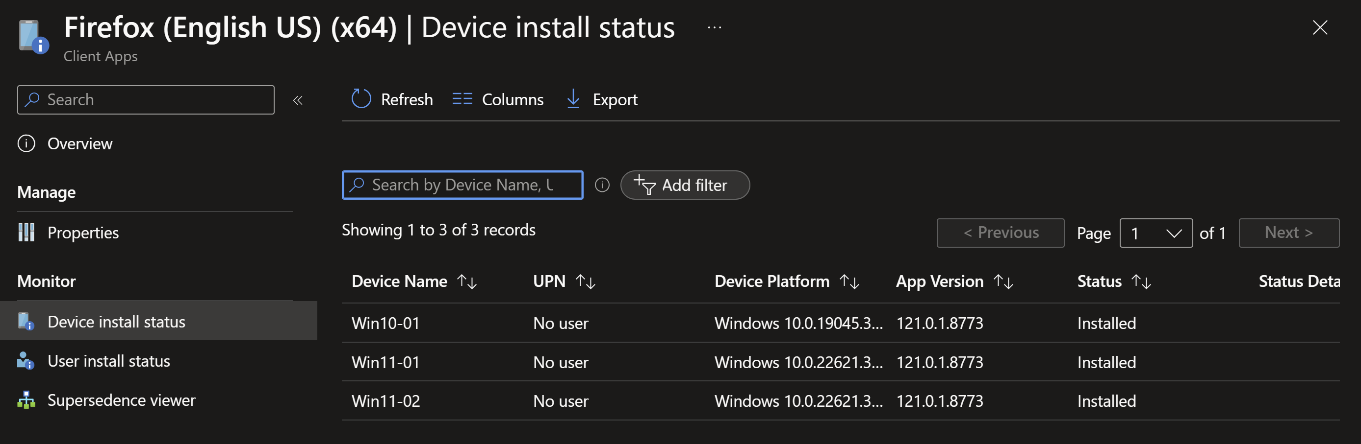Sort by Status column arrows

point(1141,281)
